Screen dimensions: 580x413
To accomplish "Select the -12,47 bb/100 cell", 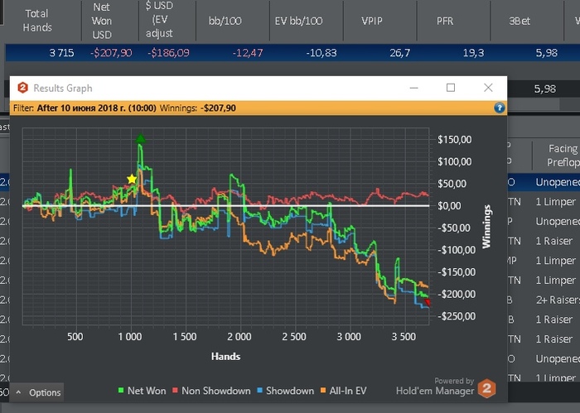I will pyautogui.click(x=248, y=53).
